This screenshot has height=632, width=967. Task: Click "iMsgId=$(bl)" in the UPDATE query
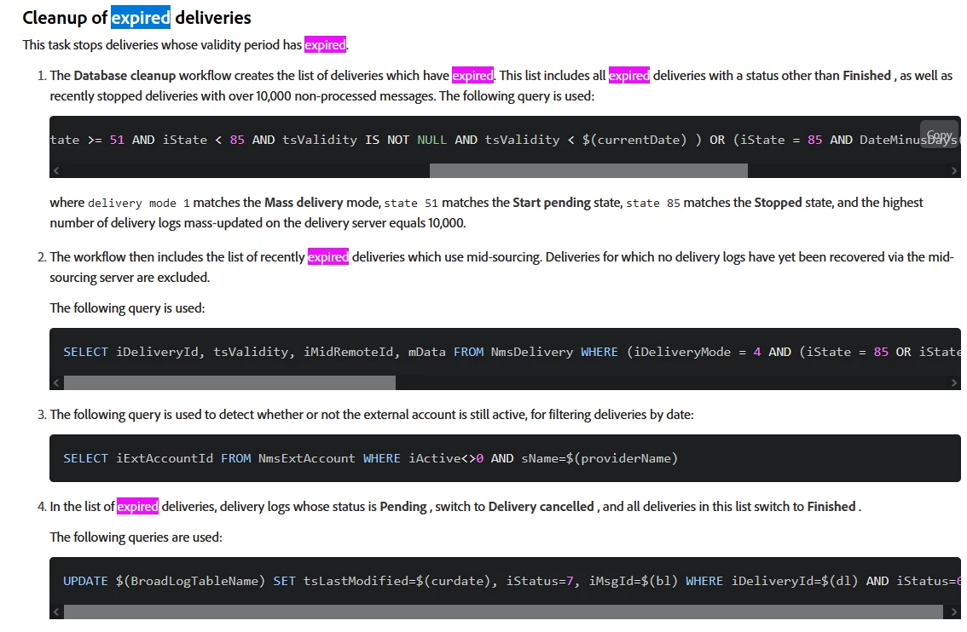tap(634, 581)
